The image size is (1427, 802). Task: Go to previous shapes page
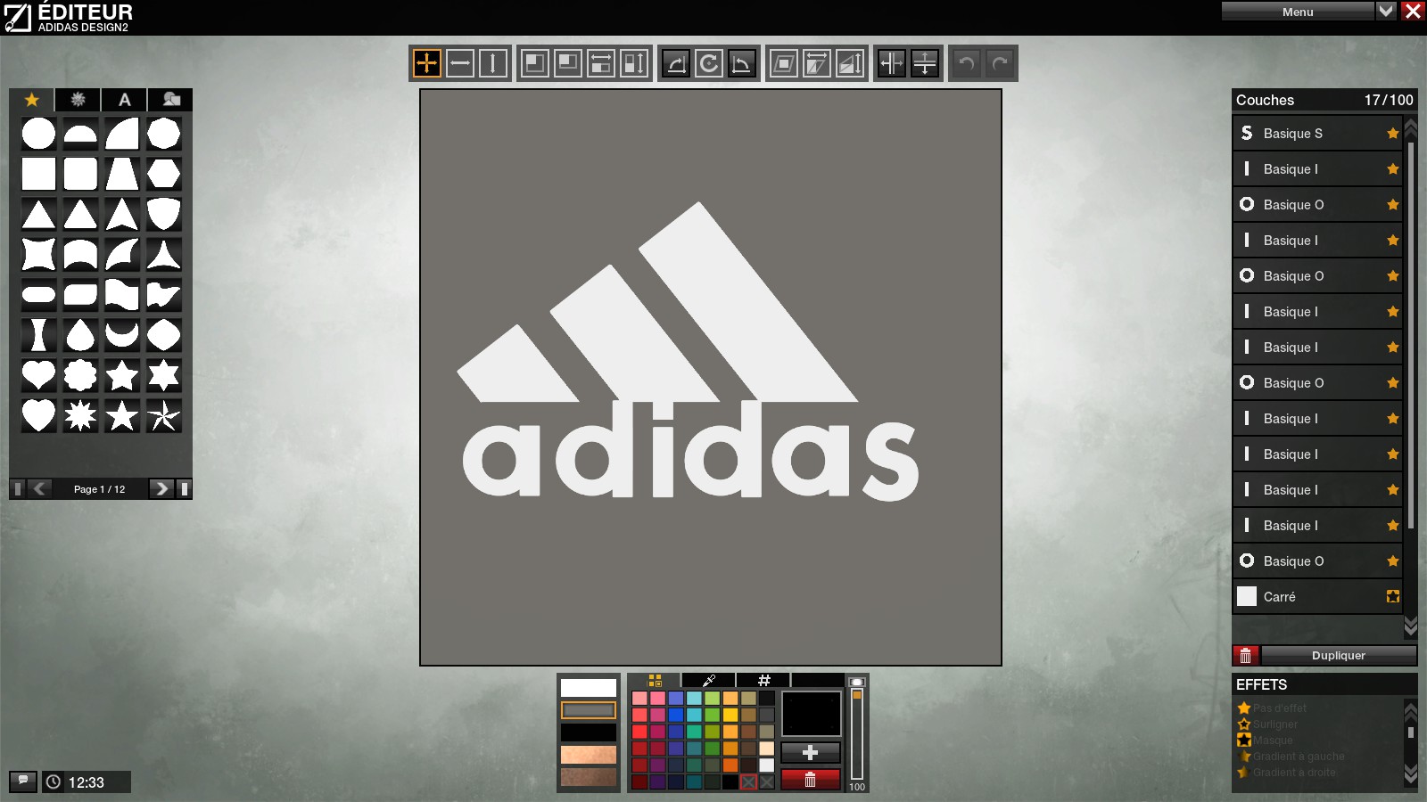[39, 488]
